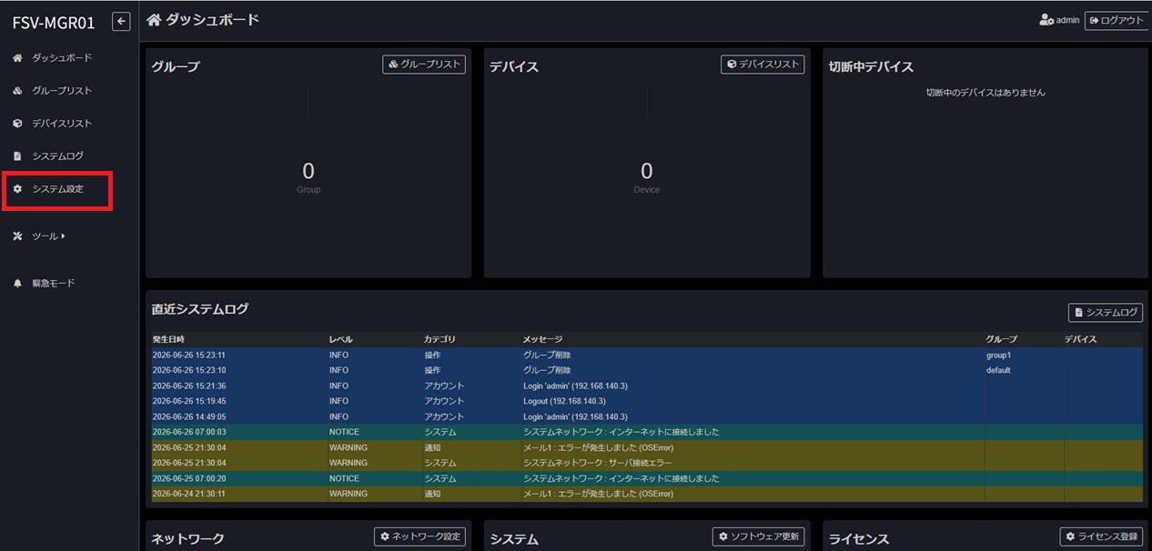Collapse the sidebar with the arrow button
This screenshot has width=1152, height=551.
point(121,21)
